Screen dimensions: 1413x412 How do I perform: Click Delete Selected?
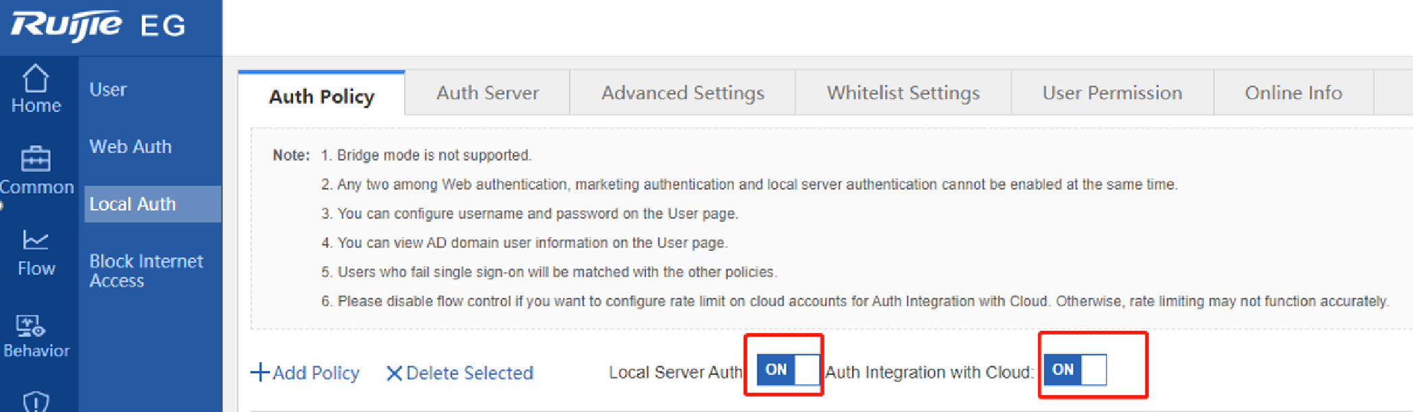pyautogui.click(x=460, y=373)
